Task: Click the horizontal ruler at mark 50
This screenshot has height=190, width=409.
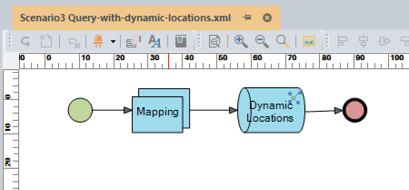Action: (223, 57)
